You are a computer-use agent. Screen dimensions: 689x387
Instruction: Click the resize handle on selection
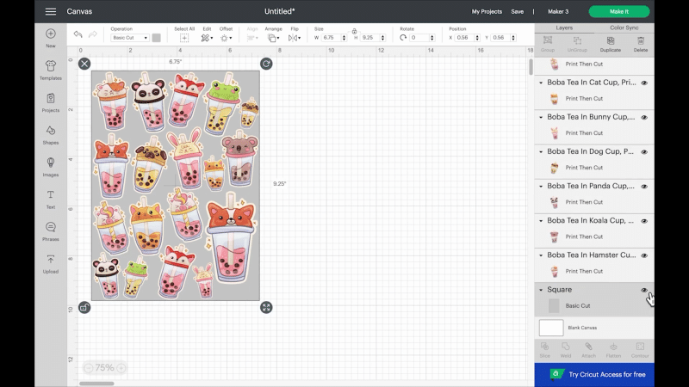pyautogui.click(x=266, y=307)
